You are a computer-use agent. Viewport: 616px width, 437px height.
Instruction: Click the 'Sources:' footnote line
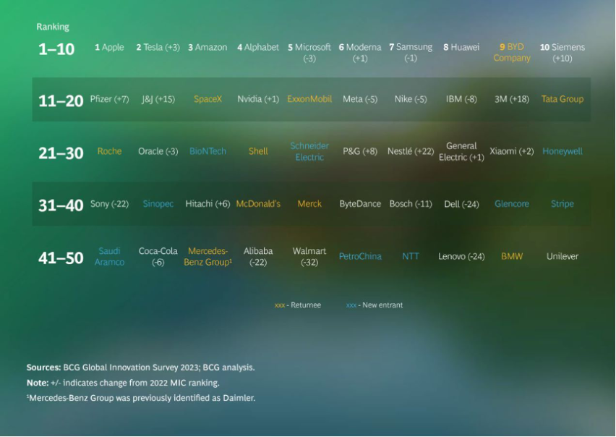tap(141, 368)
